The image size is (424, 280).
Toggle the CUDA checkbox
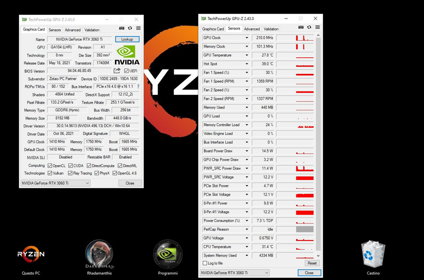[70, 166]
